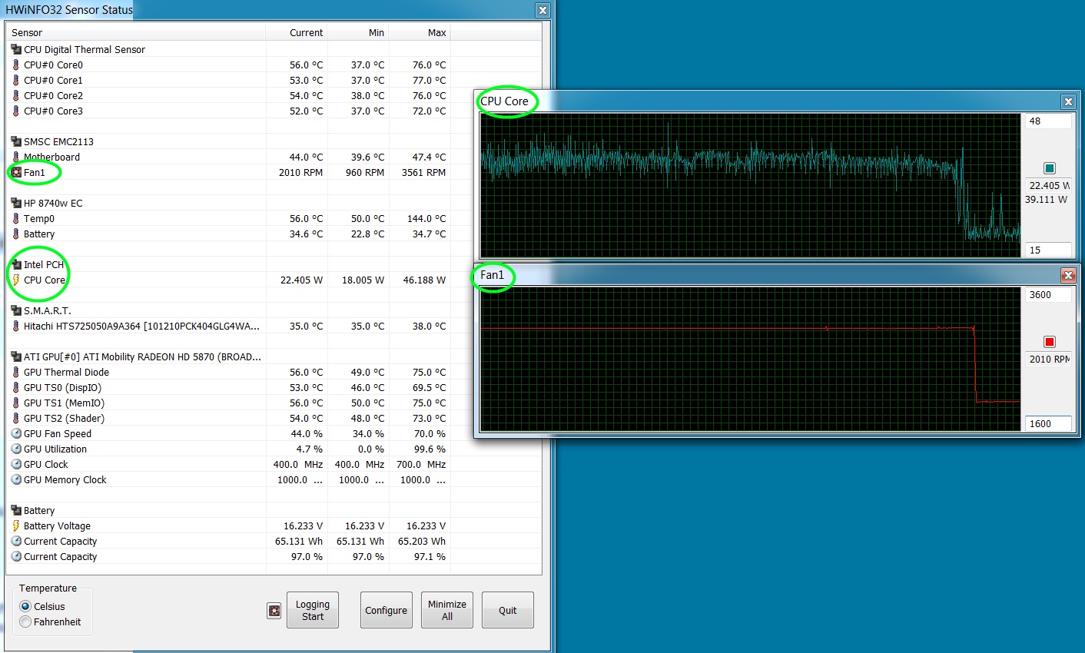The image size is (1085, 653).
Task: Click the 3561 RPM max value of Fan1
Action: tap(423, 172)
